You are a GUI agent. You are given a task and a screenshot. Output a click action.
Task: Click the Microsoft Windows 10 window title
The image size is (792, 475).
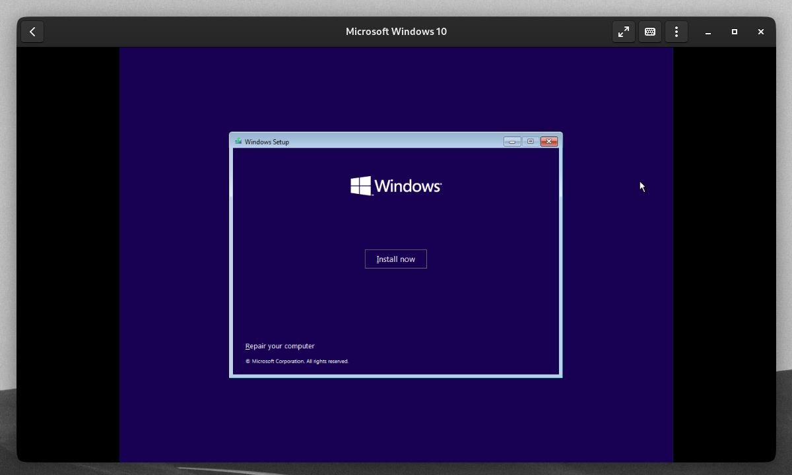396,32
